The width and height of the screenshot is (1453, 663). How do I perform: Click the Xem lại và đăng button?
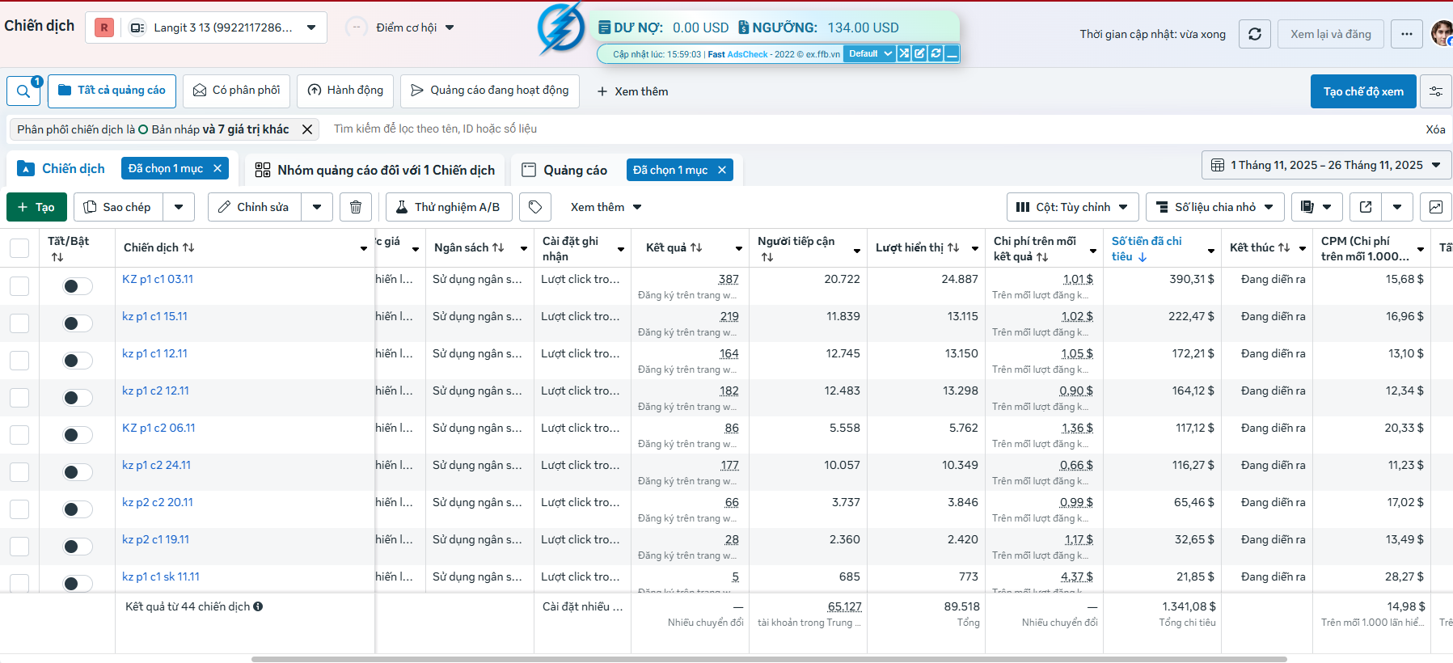tap(1331, 34)
